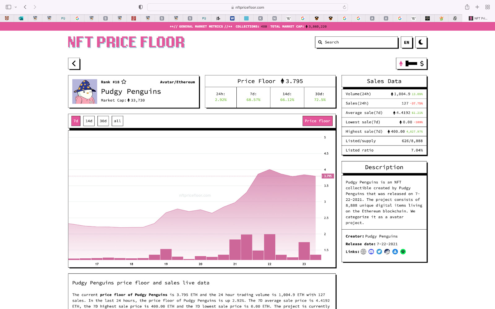Switch to the gray K tab
This screenshot has height=309, width=495.
coord(260,18)
